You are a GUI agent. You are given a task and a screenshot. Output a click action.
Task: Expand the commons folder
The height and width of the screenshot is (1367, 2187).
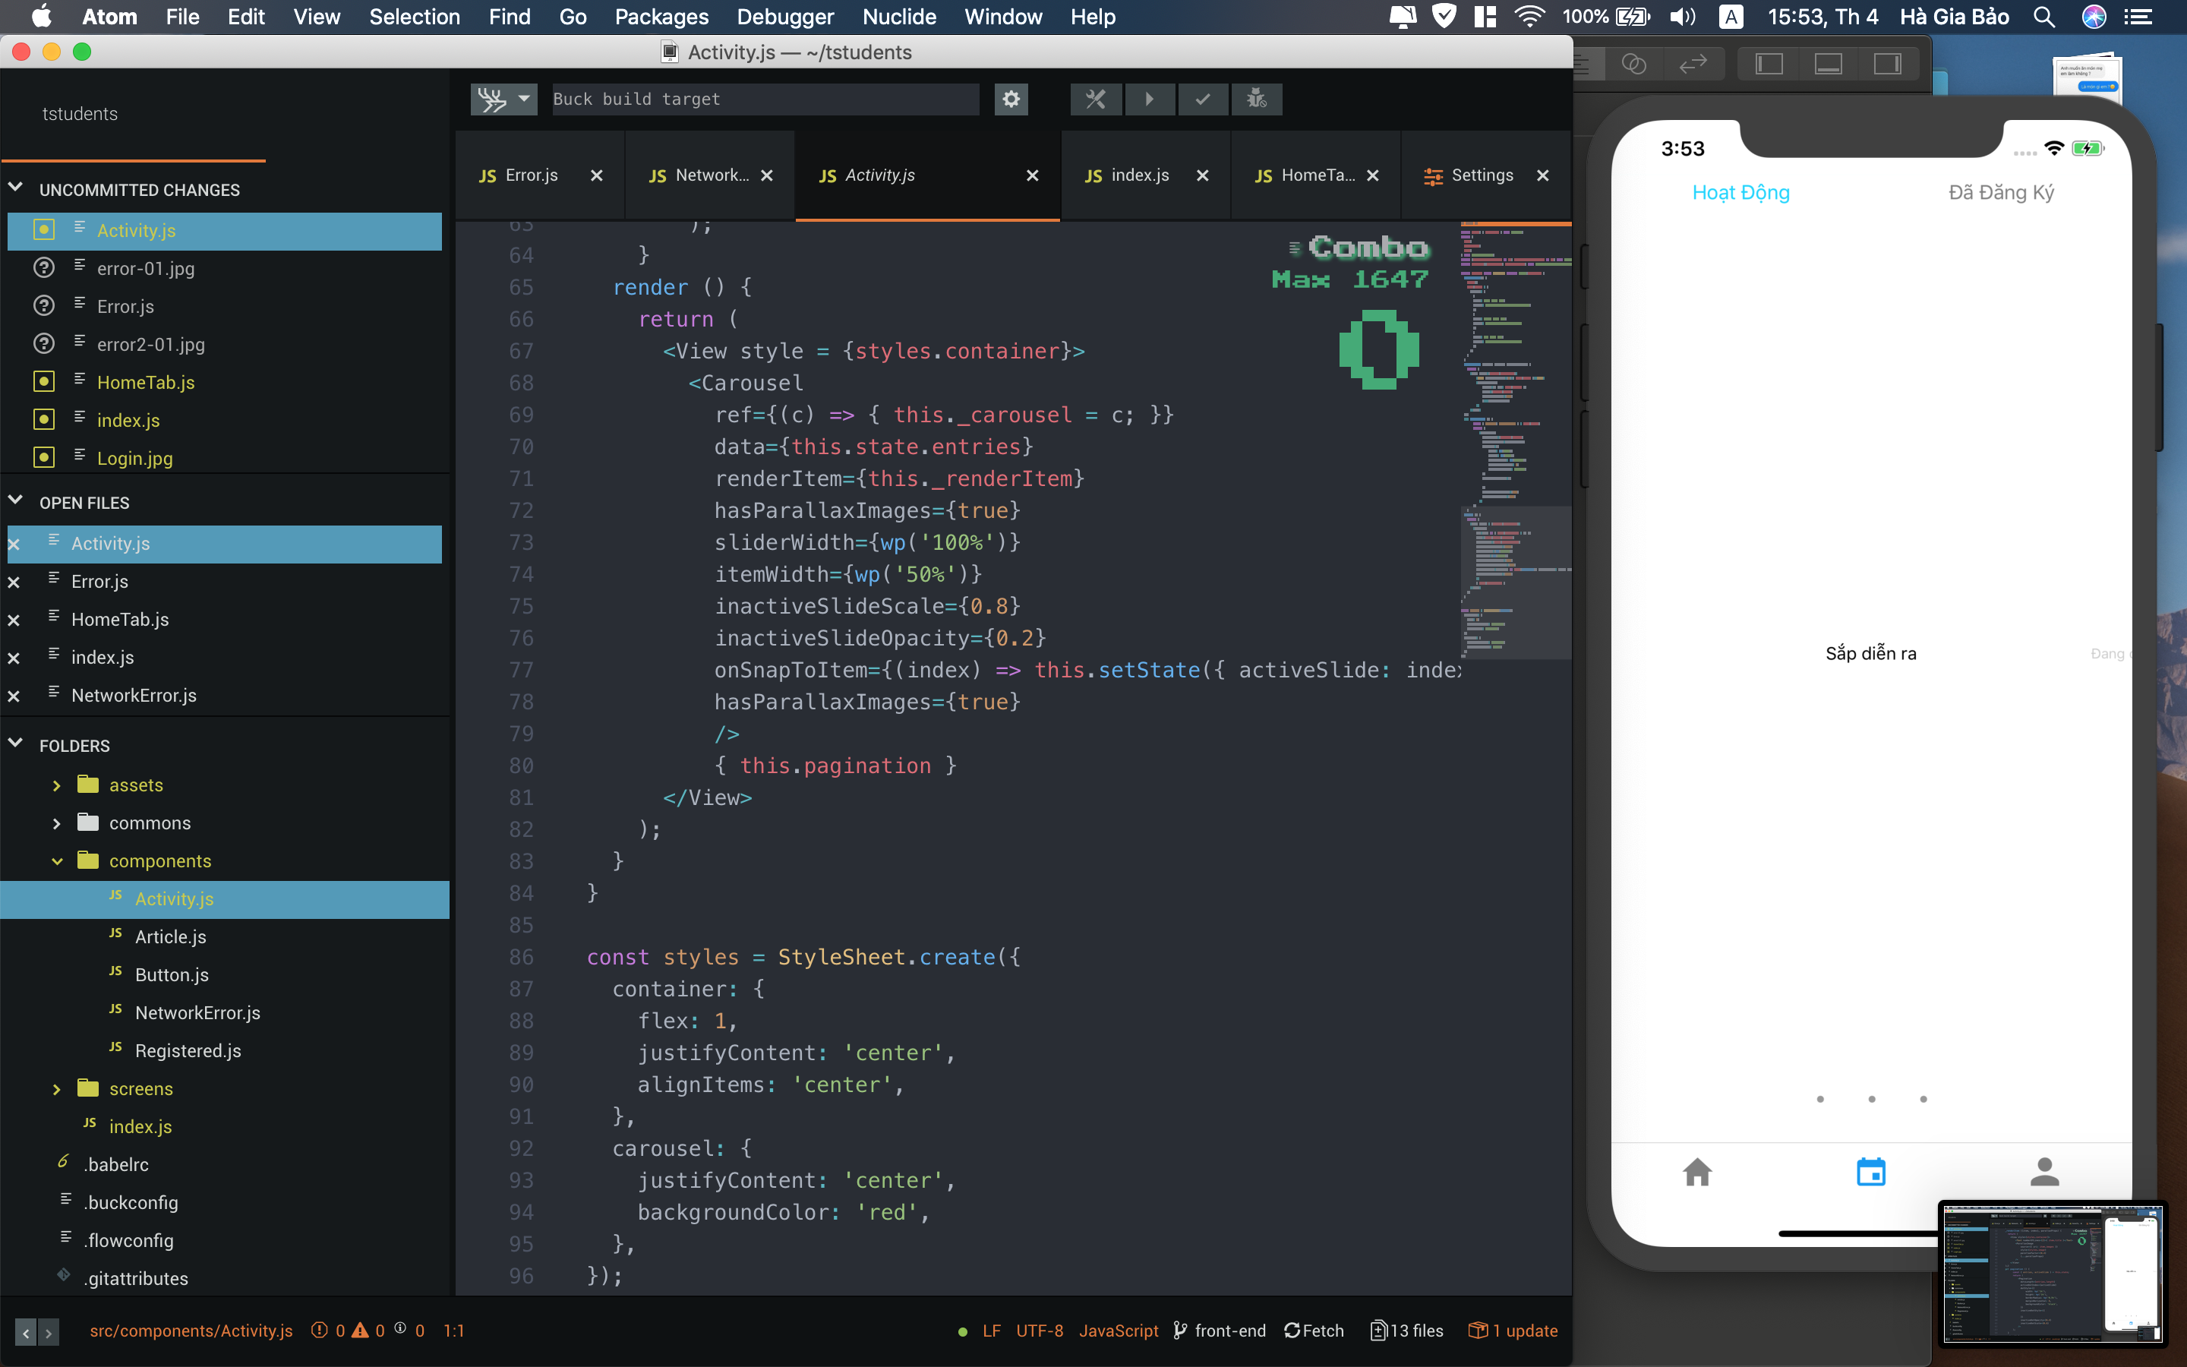click(x=57, y=824)
